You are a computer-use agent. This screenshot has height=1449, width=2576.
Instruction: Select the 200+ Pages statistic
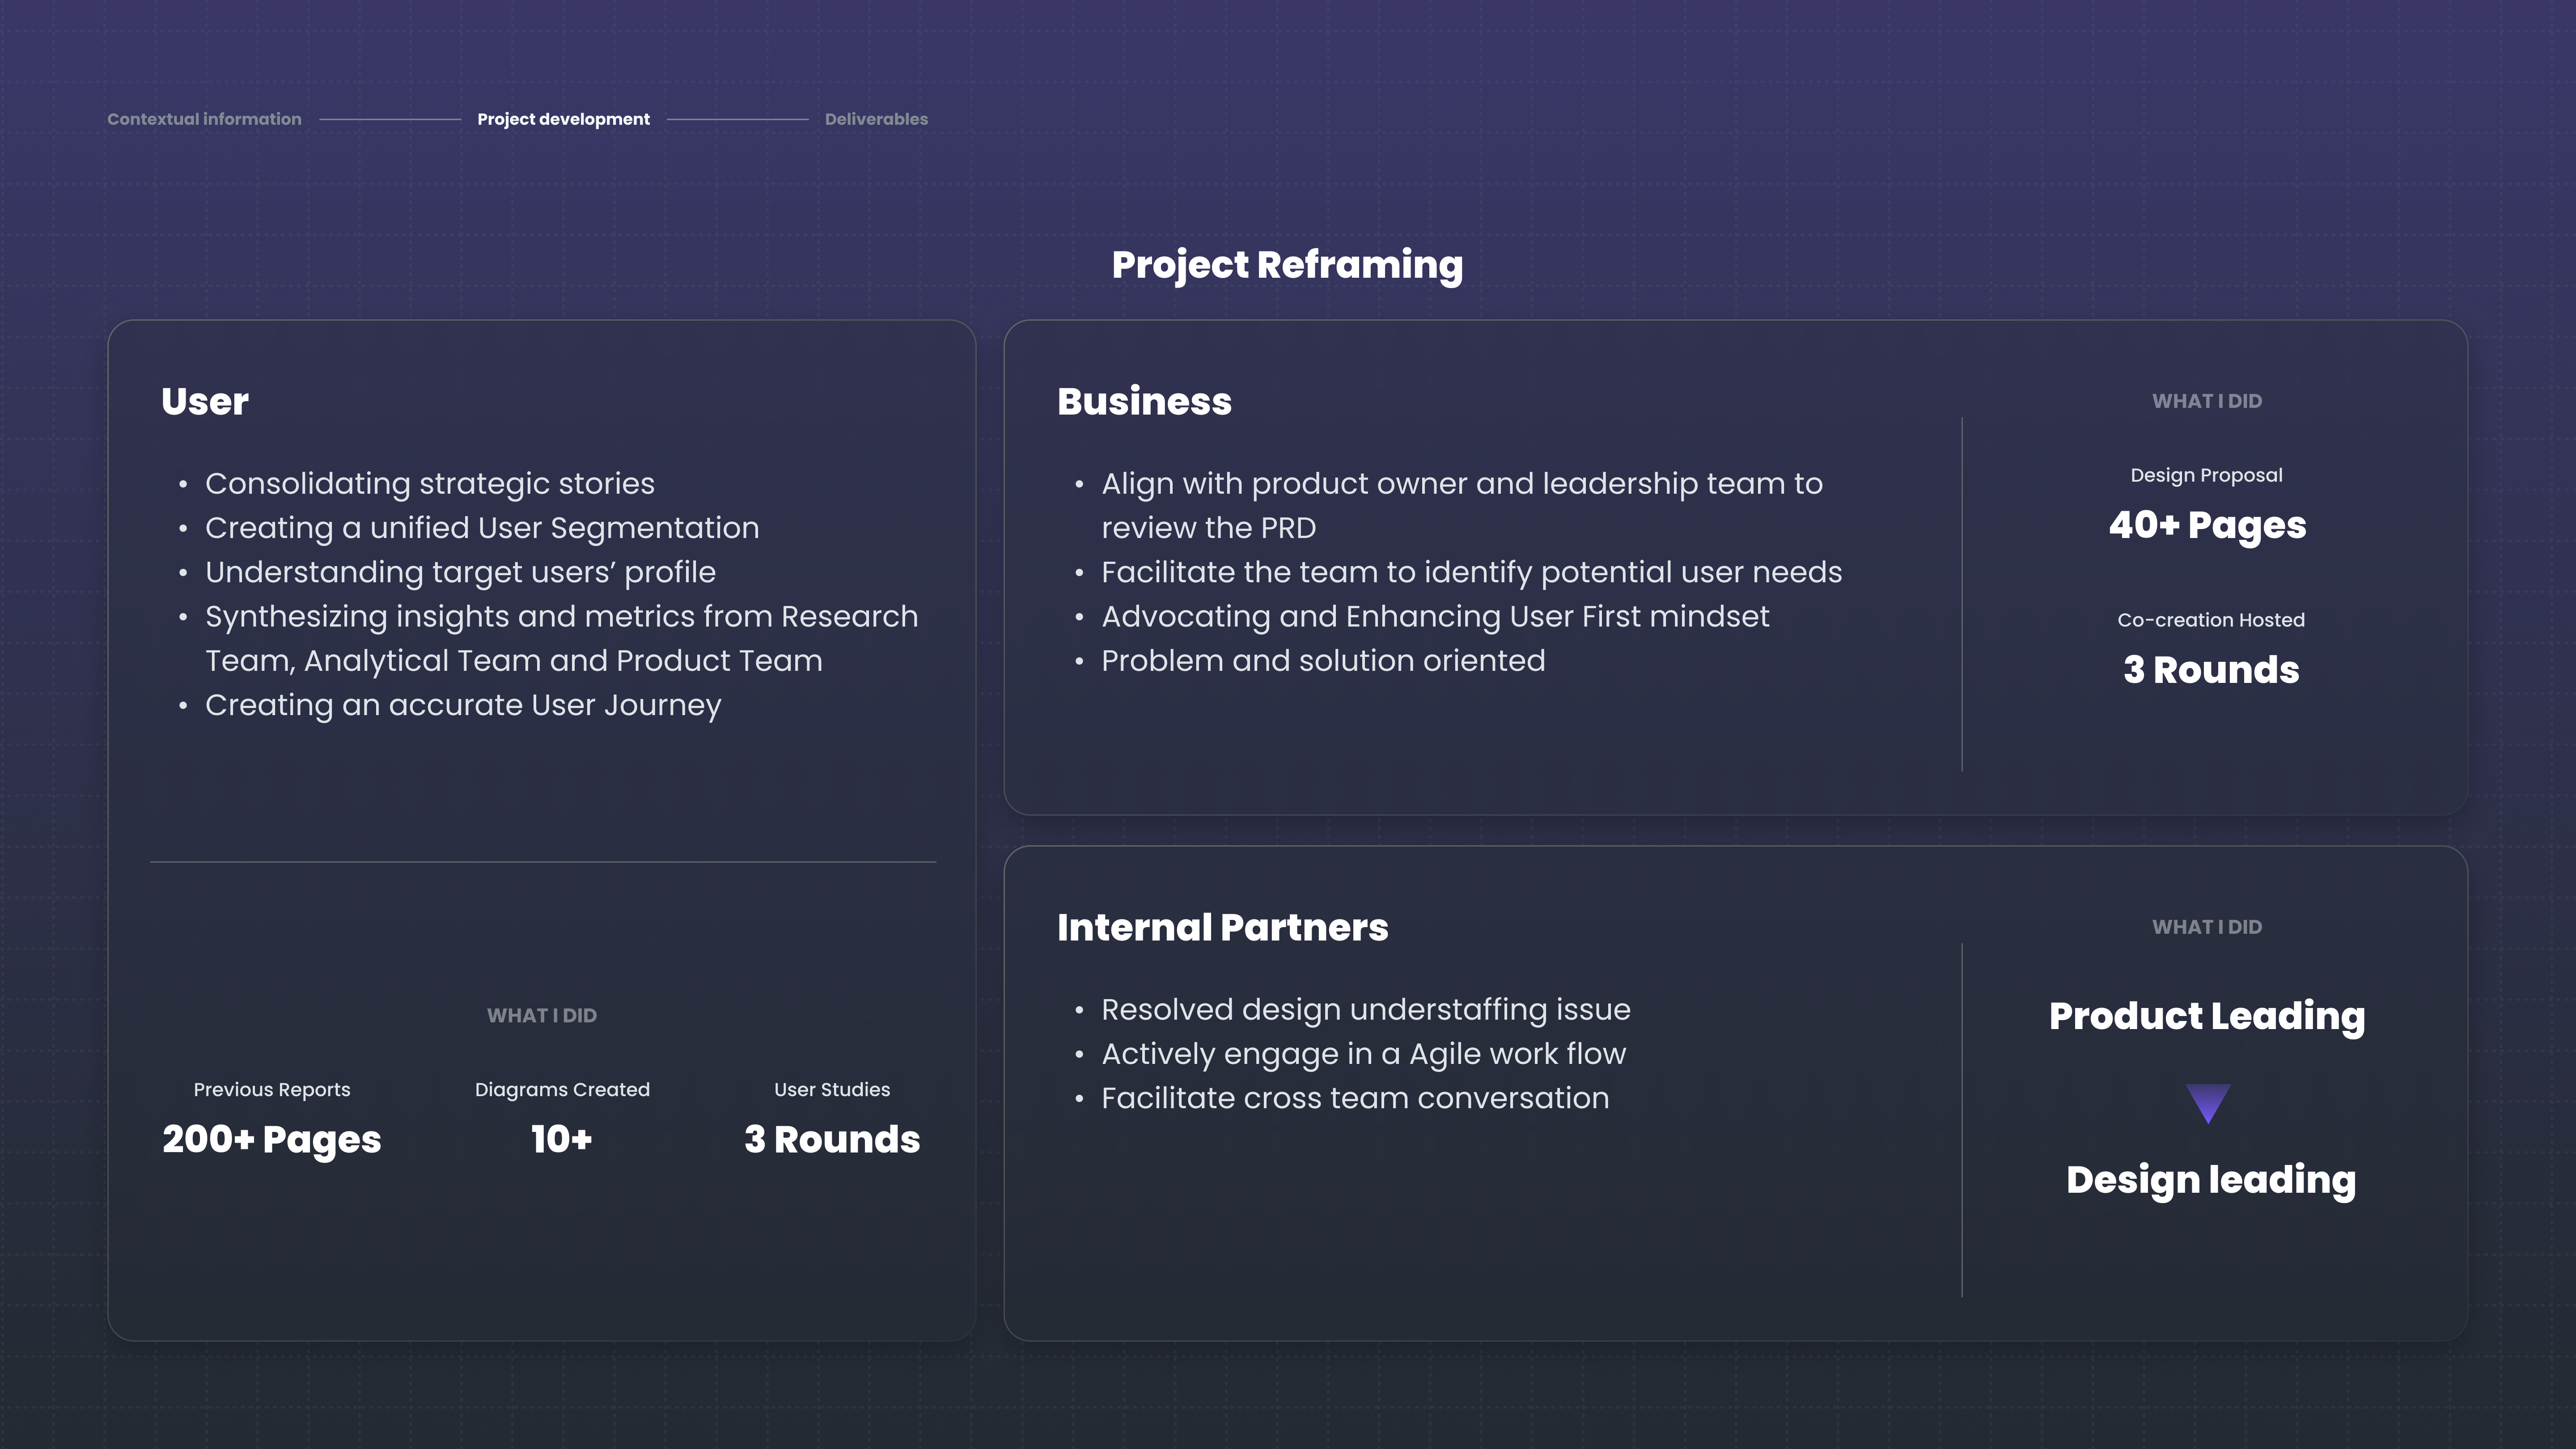(x=272, y=1139)
